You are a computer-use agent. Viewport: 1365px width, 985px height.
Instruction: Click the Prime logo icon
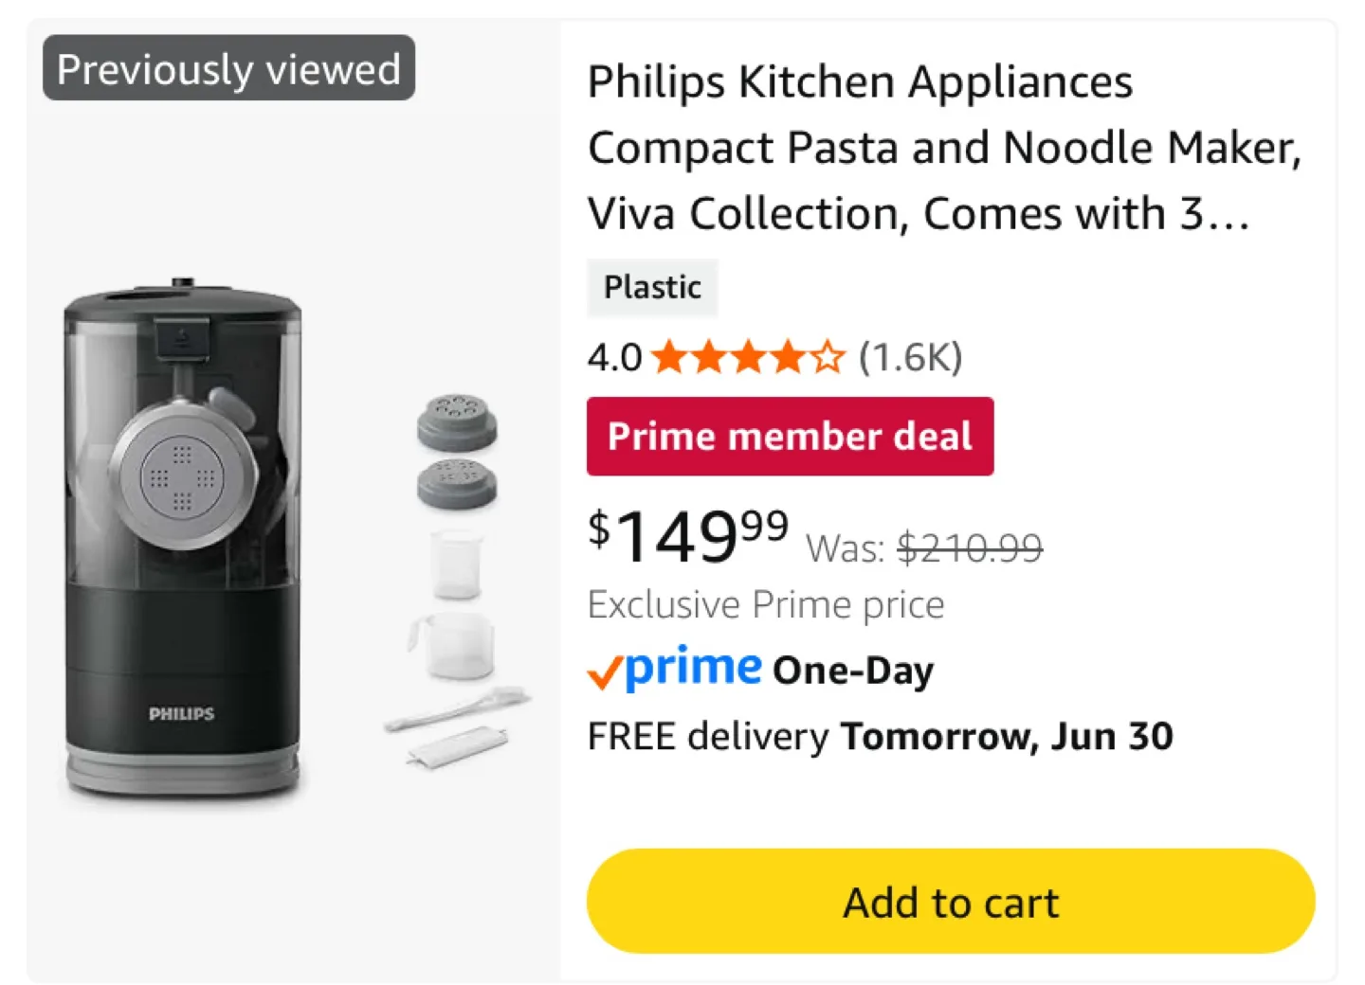pyautogui.click(x=692, y=668)
